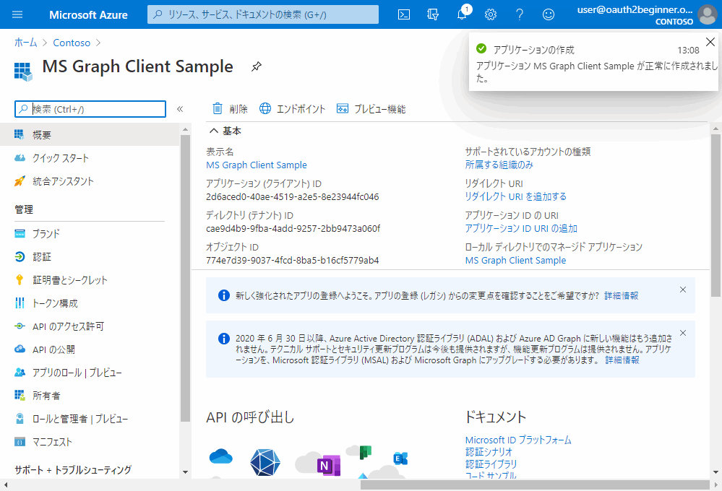Dismiss the app registration welcome banner
The height and width of the screenshot is (491, 722).
[x=683, y=290]
